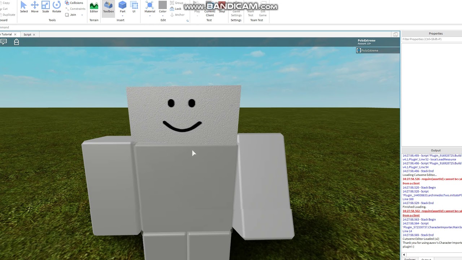Open the in-game chat icon
The width and height of the screenshot is (462, 260).
pos(4,42)
